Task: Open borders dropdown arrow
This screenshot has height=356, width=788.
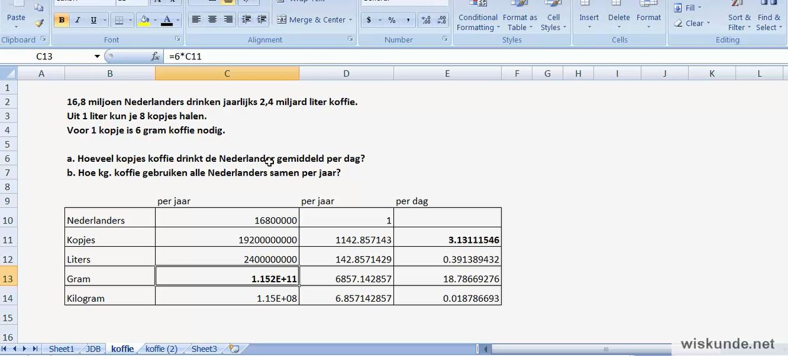Action: (x=130, y=20)
